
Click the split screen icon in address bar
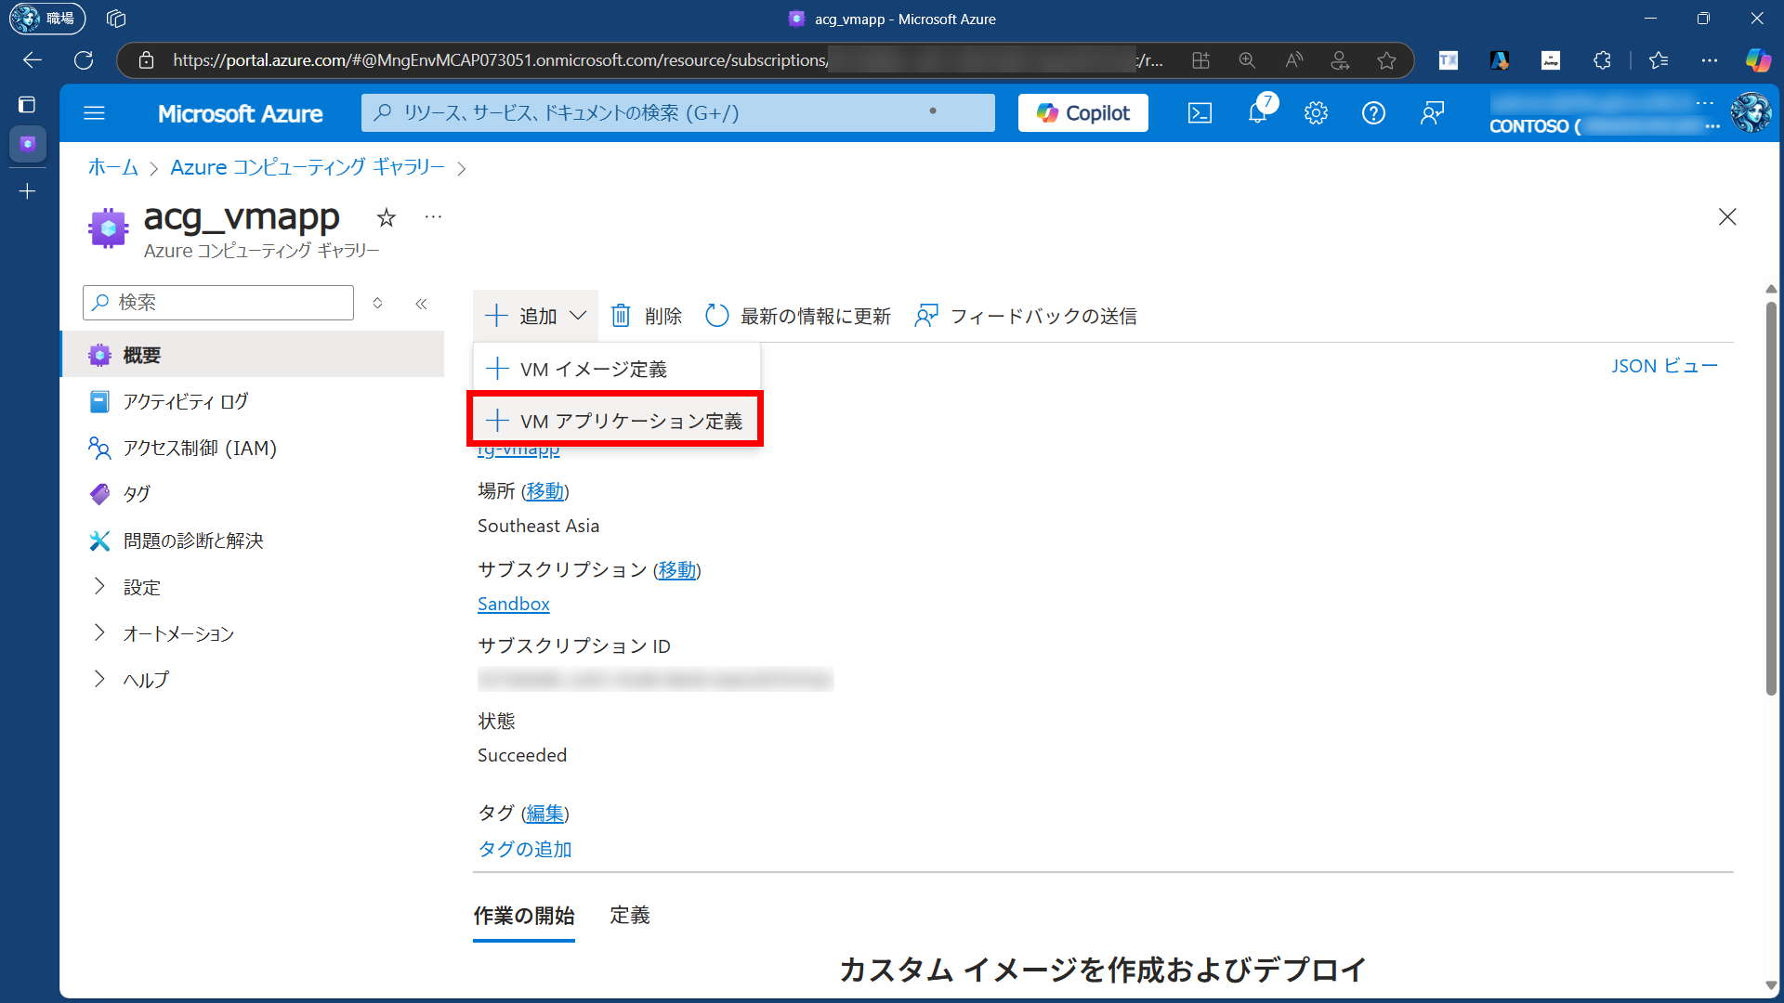point(1200,60)
